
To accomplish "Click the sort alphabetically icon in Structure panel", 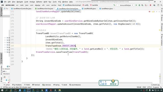I will click(5, 77).
